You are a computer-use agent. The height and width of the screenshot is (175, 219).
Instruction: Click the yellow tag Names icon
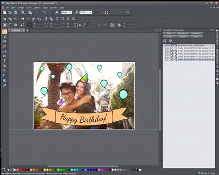pos(119,25)
